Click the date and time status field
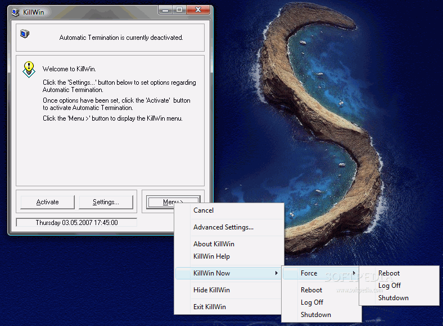This screenshot has height=326, width=443. [x=76, y=223]
